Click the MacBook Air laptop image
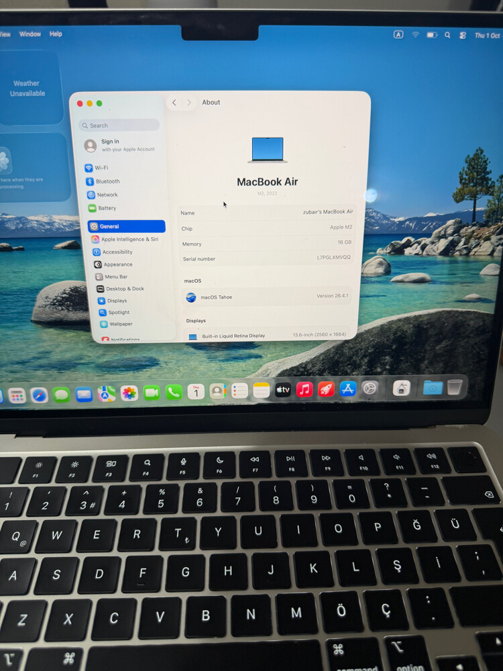This screenshot has height=671, width=503. pos(268,150)
